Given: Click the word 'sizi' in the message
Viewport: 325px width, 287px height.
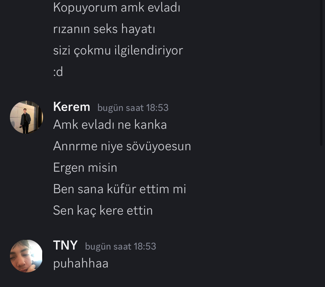Looking at the screenshot, I should pos(62,50).
